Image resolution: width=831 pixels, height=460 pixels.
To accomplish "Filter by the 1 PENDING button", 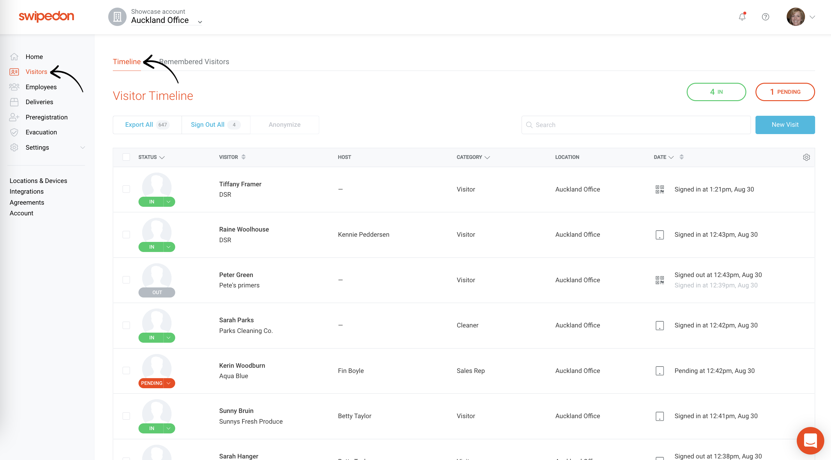I will tap(785, 92).
